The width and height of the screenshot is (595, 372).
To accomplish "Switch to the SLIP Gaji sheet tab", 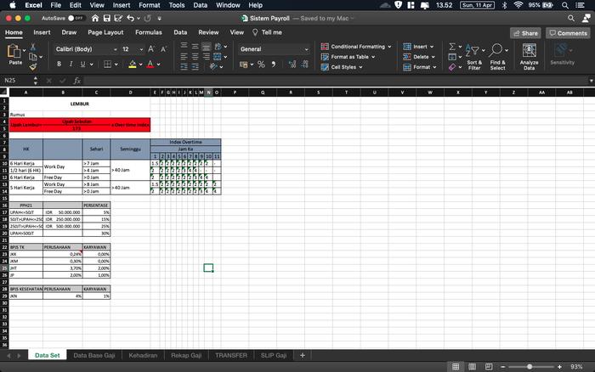I will click(272, 355).
